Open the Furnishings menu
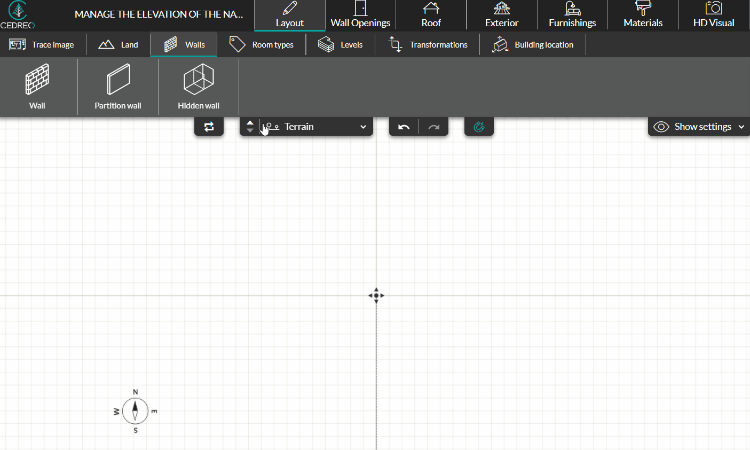The image size is (750, 450). tap(572, 14)
